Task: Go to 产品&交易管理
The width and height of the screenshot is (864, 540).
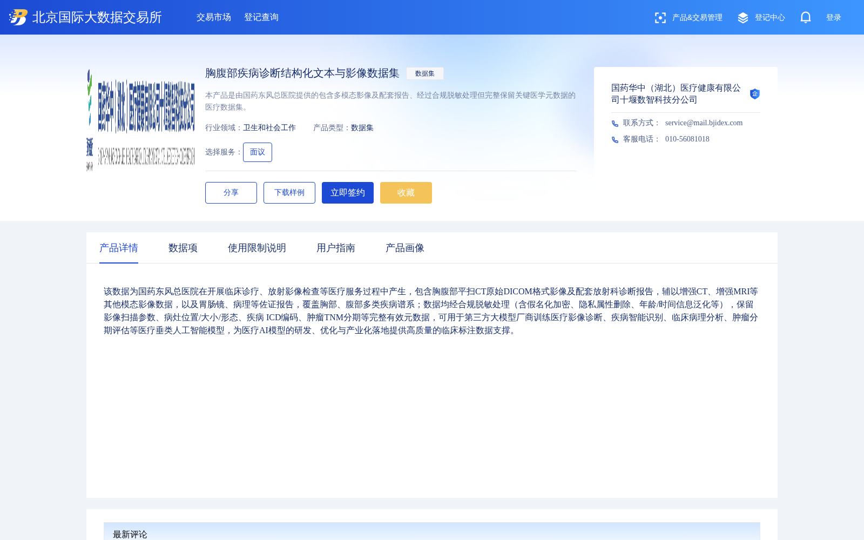Action: [x=697, y=18]
